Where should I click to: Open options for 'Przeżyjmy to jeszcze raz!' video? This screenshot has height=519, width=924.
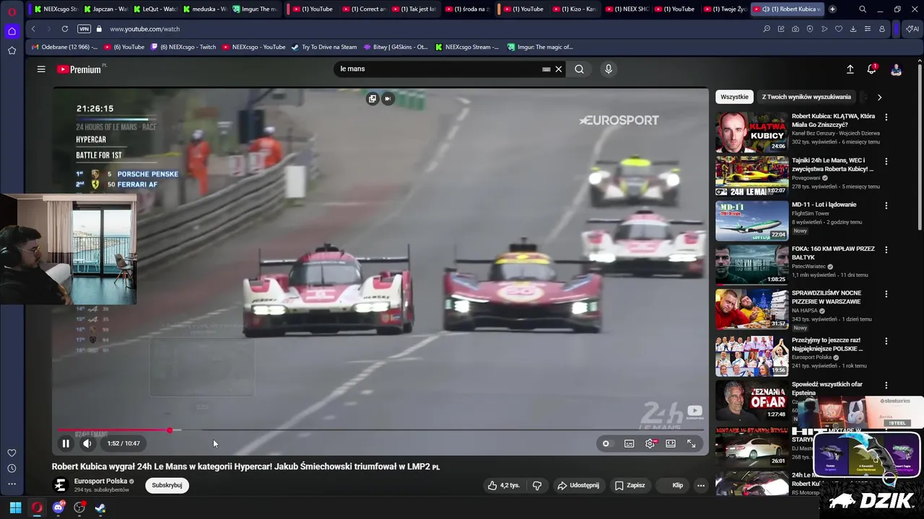click(886, 341)
